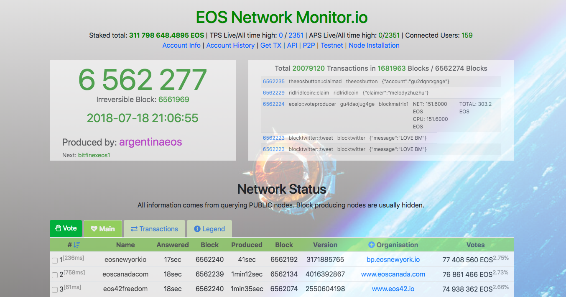Click the Organisation column header
The width and height of the screenshot is (566, 297).
(397, 245)
